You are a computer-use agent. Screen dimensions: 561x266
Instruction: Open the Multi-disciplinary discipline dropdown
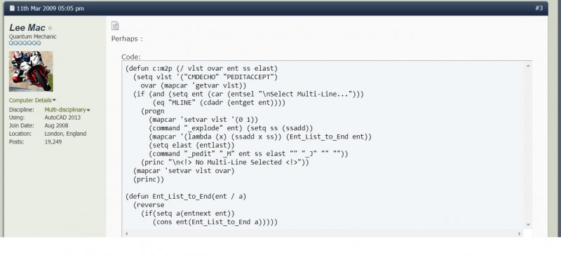tap(67, 110)
